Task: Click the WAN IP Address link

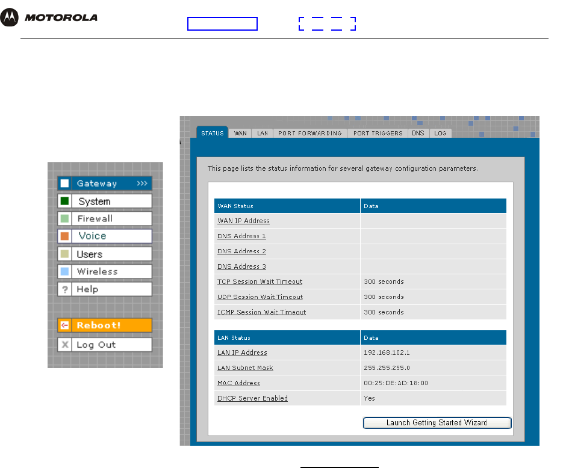Action: pyautogui.click(x=243, y=221)
